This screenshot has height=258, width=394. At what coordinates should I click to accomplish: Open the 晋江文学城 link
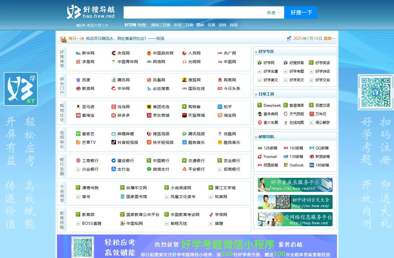pos(225,188)
